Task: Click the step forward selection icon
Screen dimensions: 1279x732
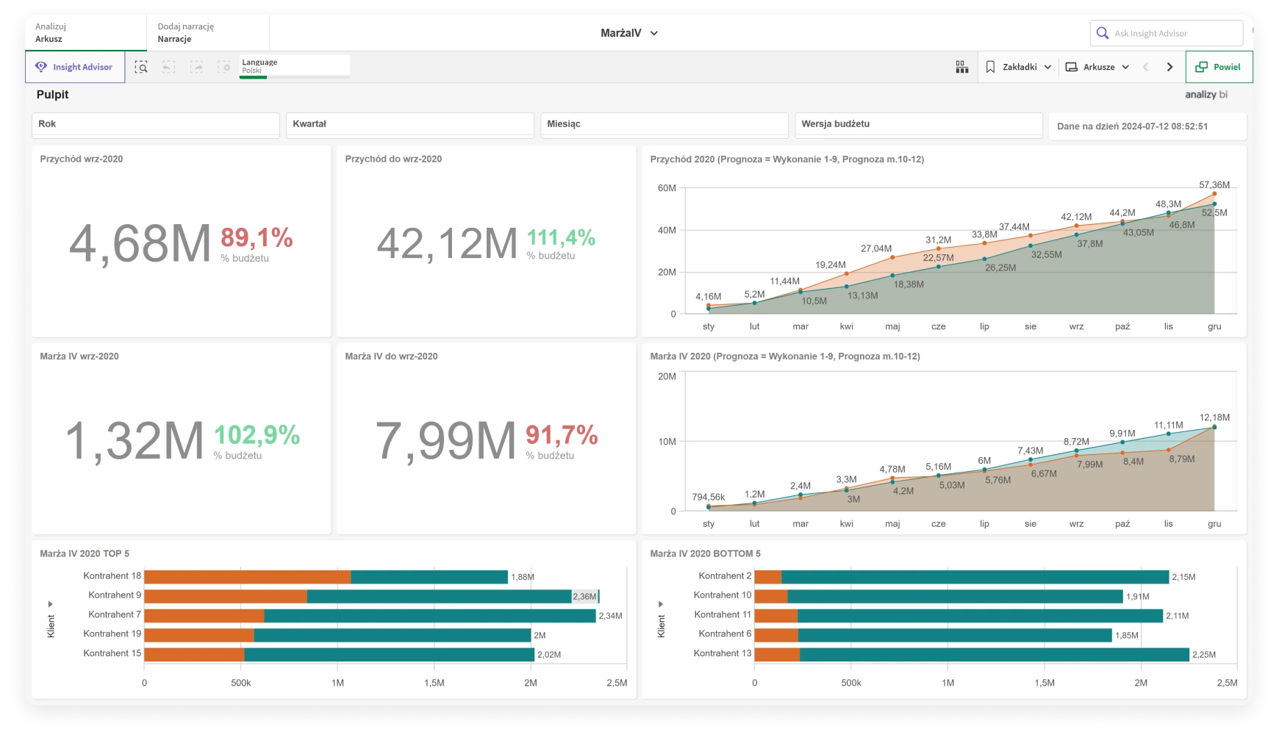Action: (196, 67)
